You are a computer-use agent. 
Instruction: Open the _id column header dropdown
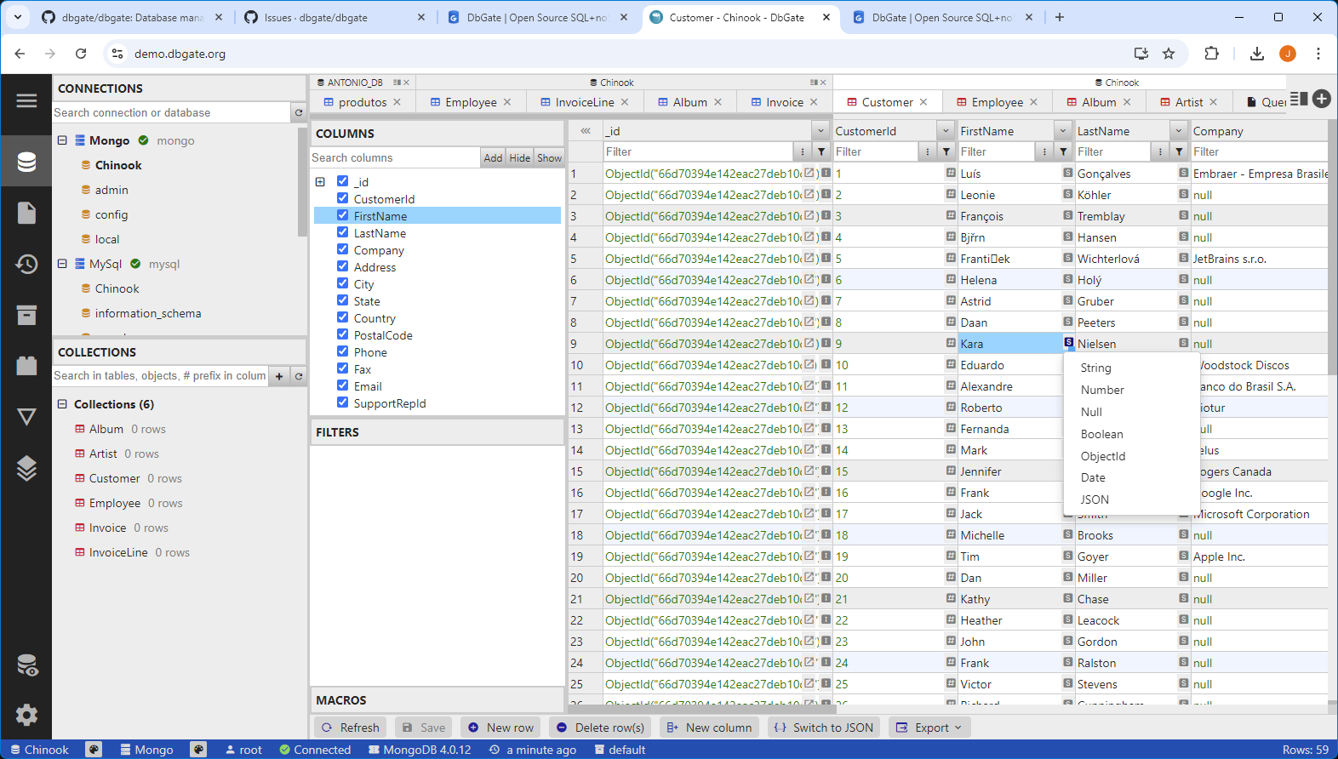pyautogui.click(x=821, y=131)
